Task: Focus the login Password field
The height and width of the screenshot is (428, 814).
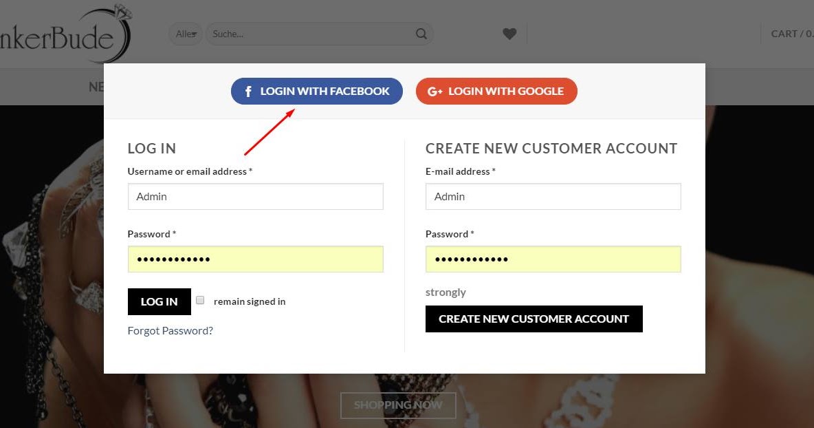Action: tap(255, 259)
